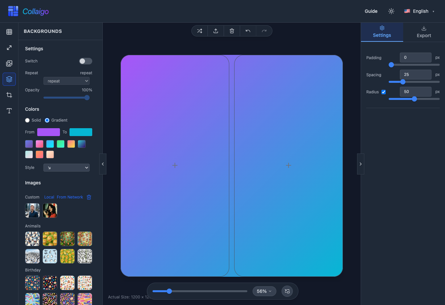Uncheck the Radius checkbox

click(x=384, y=92)
